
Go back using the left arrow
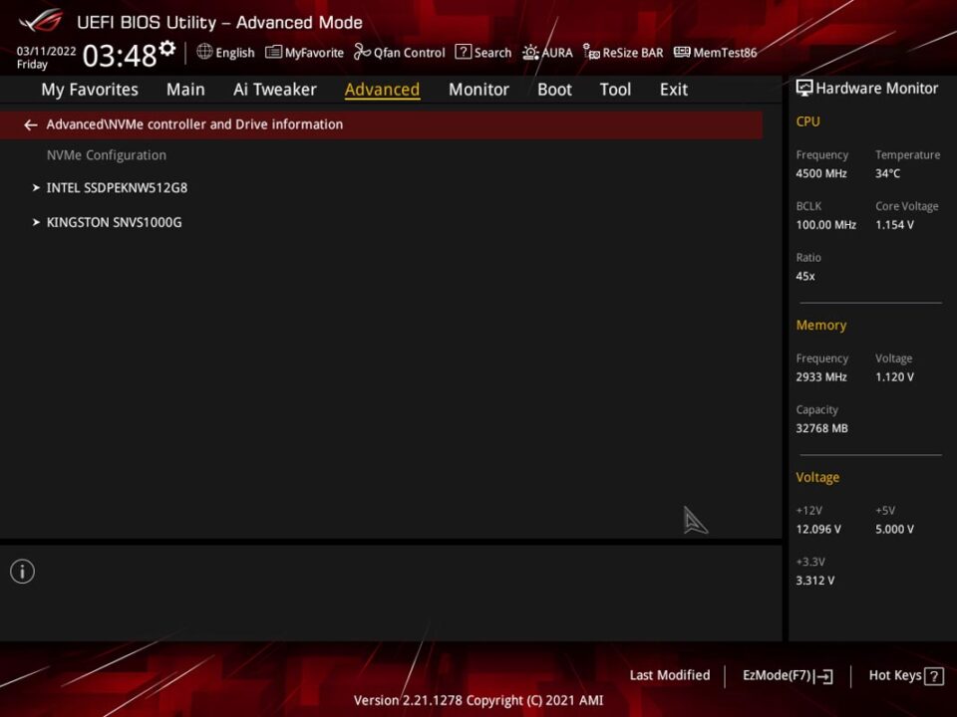coord(31,125)
